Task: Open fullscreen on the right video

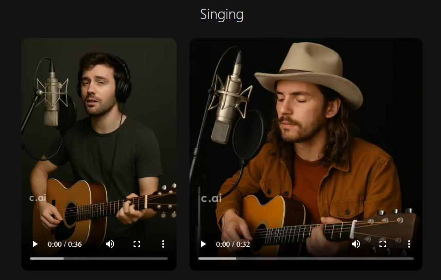Action: click(382, 244)
